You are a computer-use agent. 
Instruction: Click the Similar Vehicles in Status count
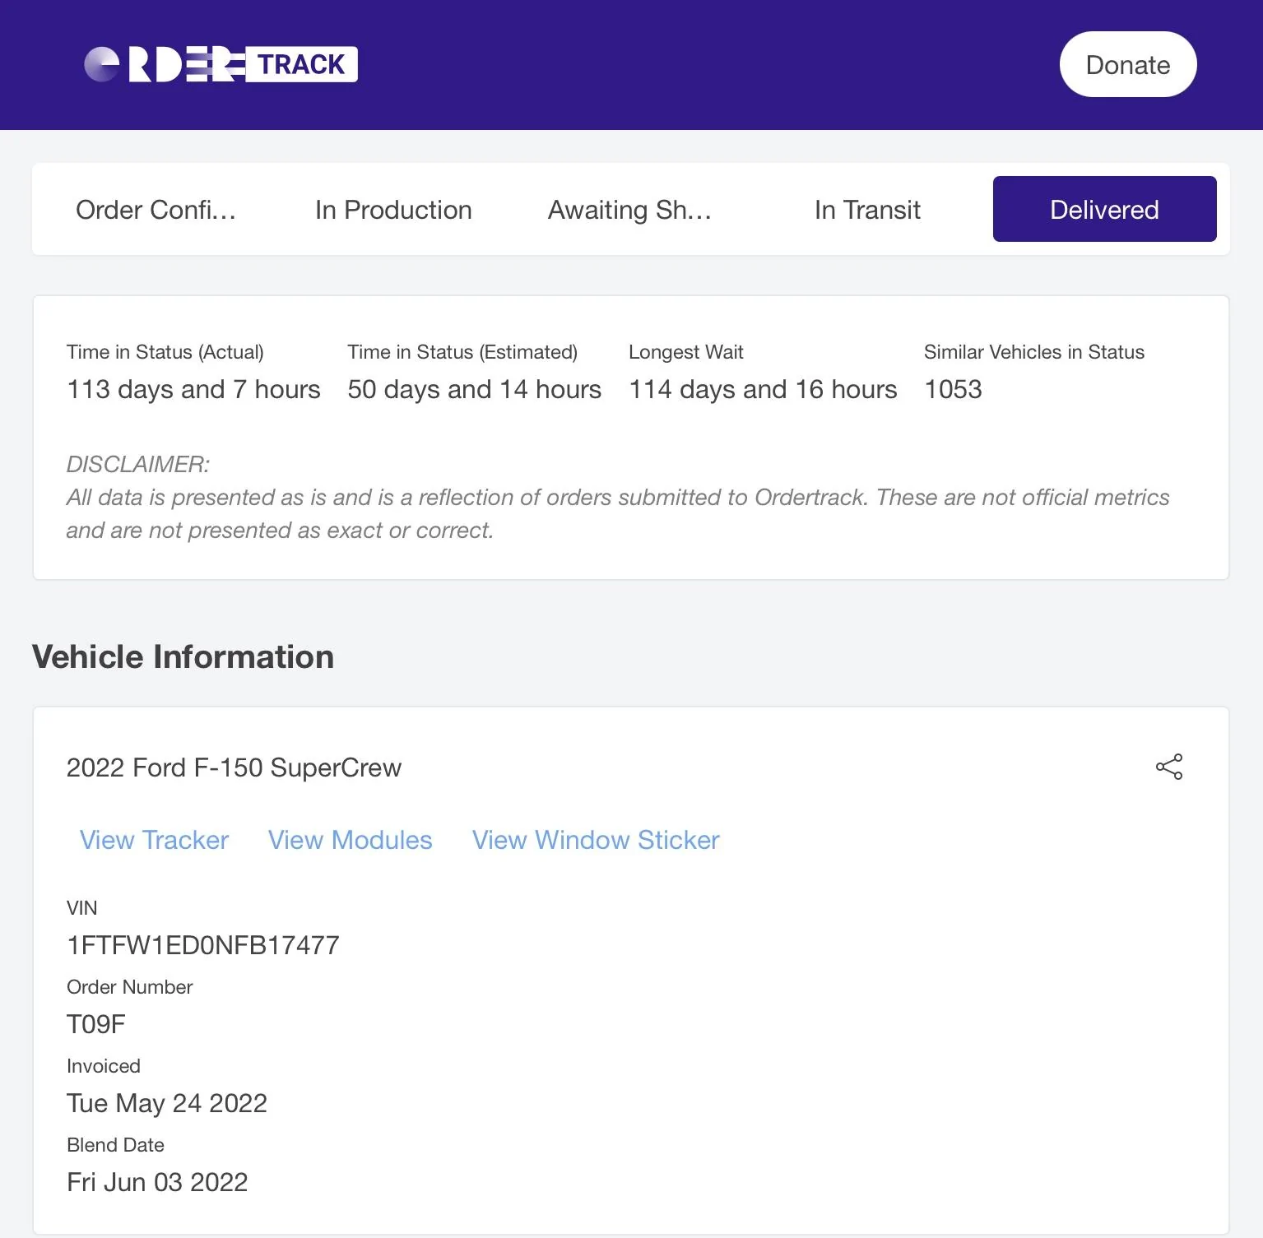click(953, 389)
